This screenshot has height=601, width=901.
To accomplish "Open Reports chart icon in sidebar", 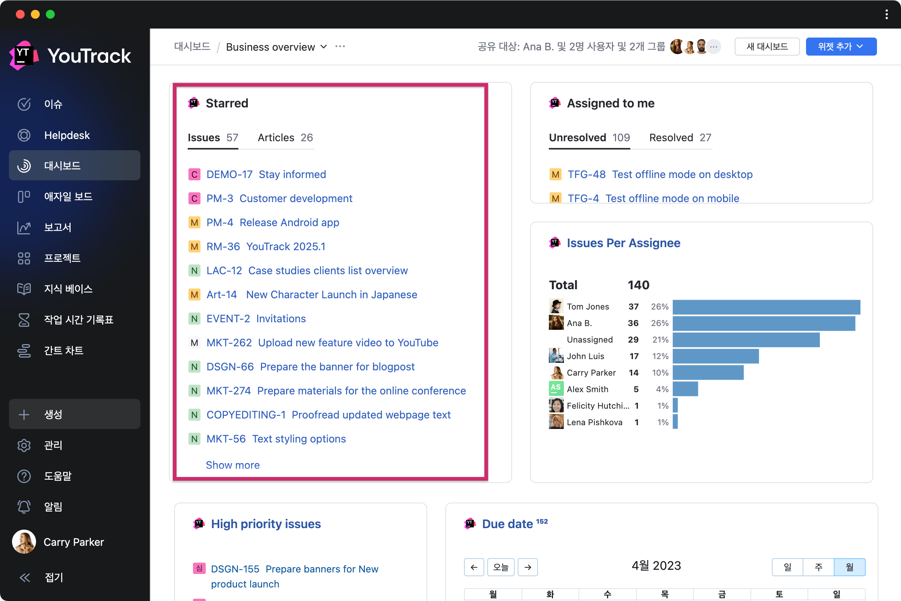I will pyautogui.click(x=24, y=228).
